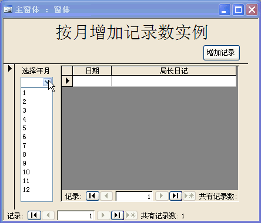Click main form previous record arrow
The height and width of the screenshot is (223, 261).
coord(48,215)
